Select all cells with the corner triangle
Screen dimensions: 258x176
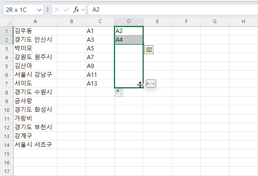[x=9, y=22]
